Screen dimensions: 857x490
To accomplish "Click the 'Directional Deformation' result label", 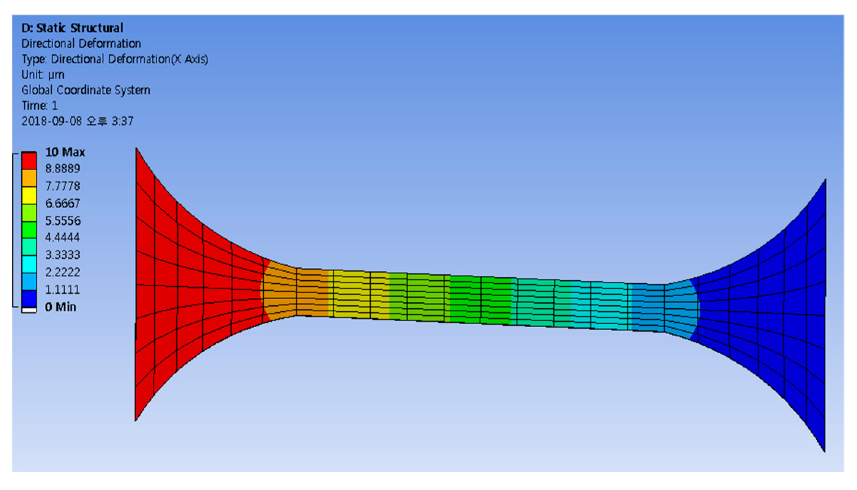I will point(81,44).
